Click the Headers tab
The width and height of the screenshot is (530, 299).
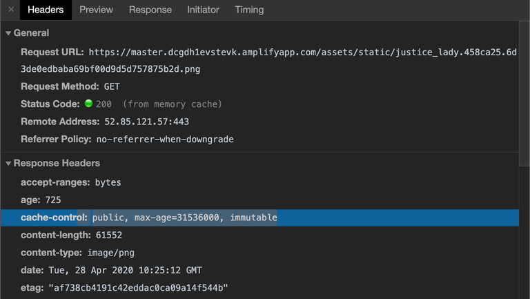click(46, 10)
